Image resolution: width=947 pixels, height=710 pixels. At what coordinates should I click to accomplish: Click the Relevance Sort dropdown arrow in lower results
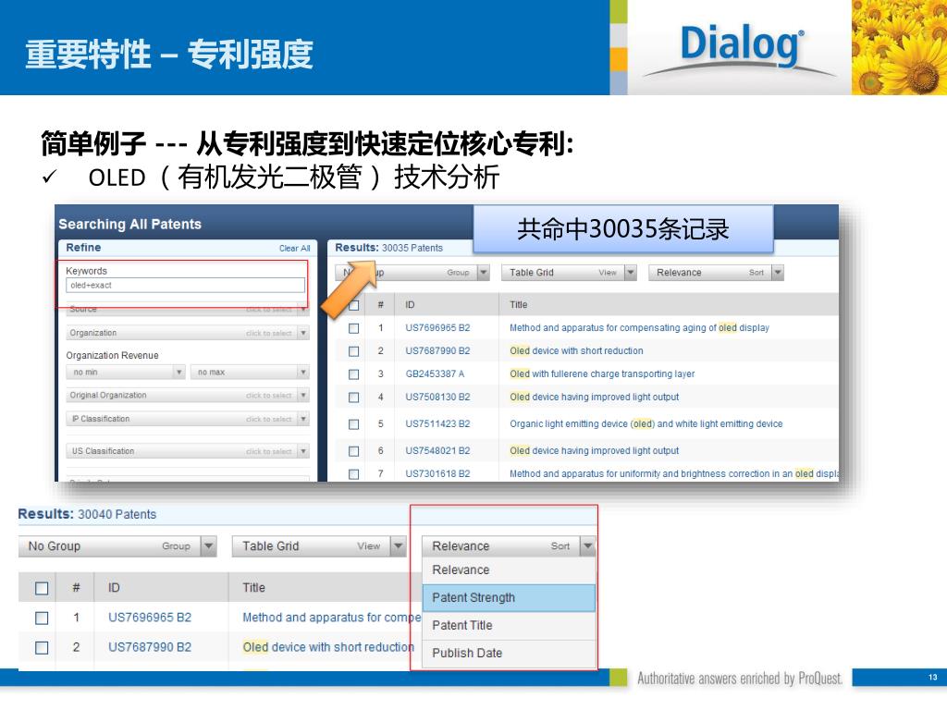(x=587, y=546)
